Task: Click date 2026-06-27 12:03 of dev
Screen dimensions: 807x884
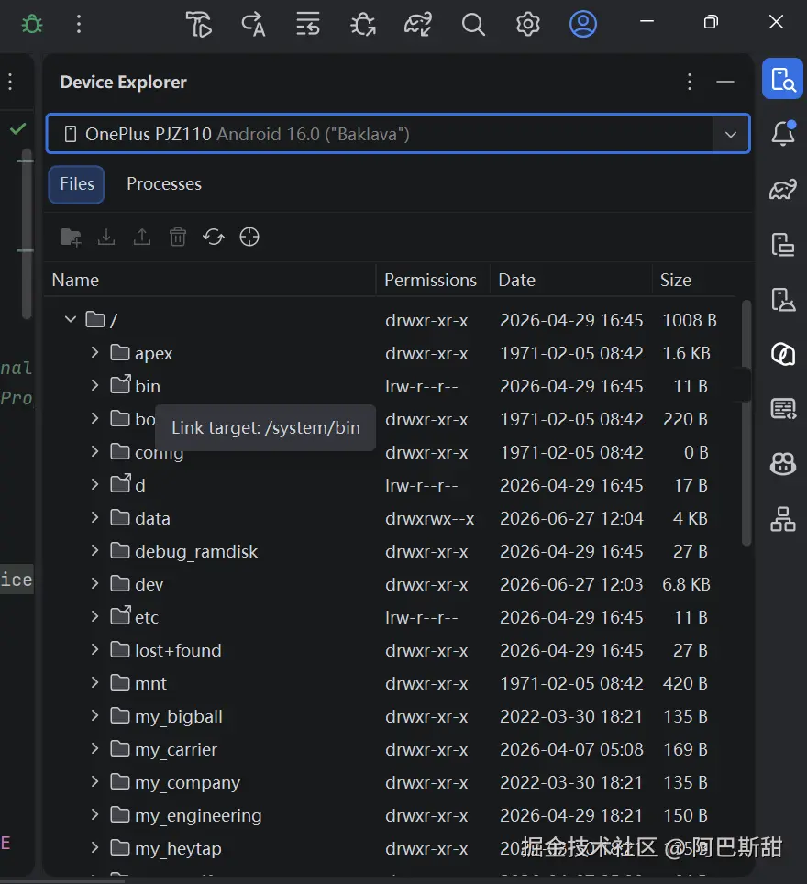Action: [x=571, y=584]
